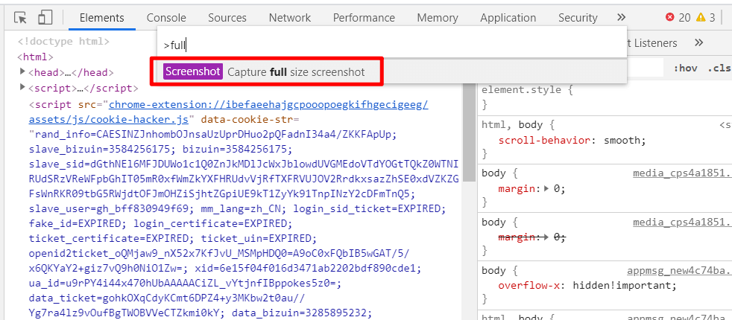
Task: Click the slave_user=gh_bff830949f69 cookie text
Action: [x=110, y=208]
